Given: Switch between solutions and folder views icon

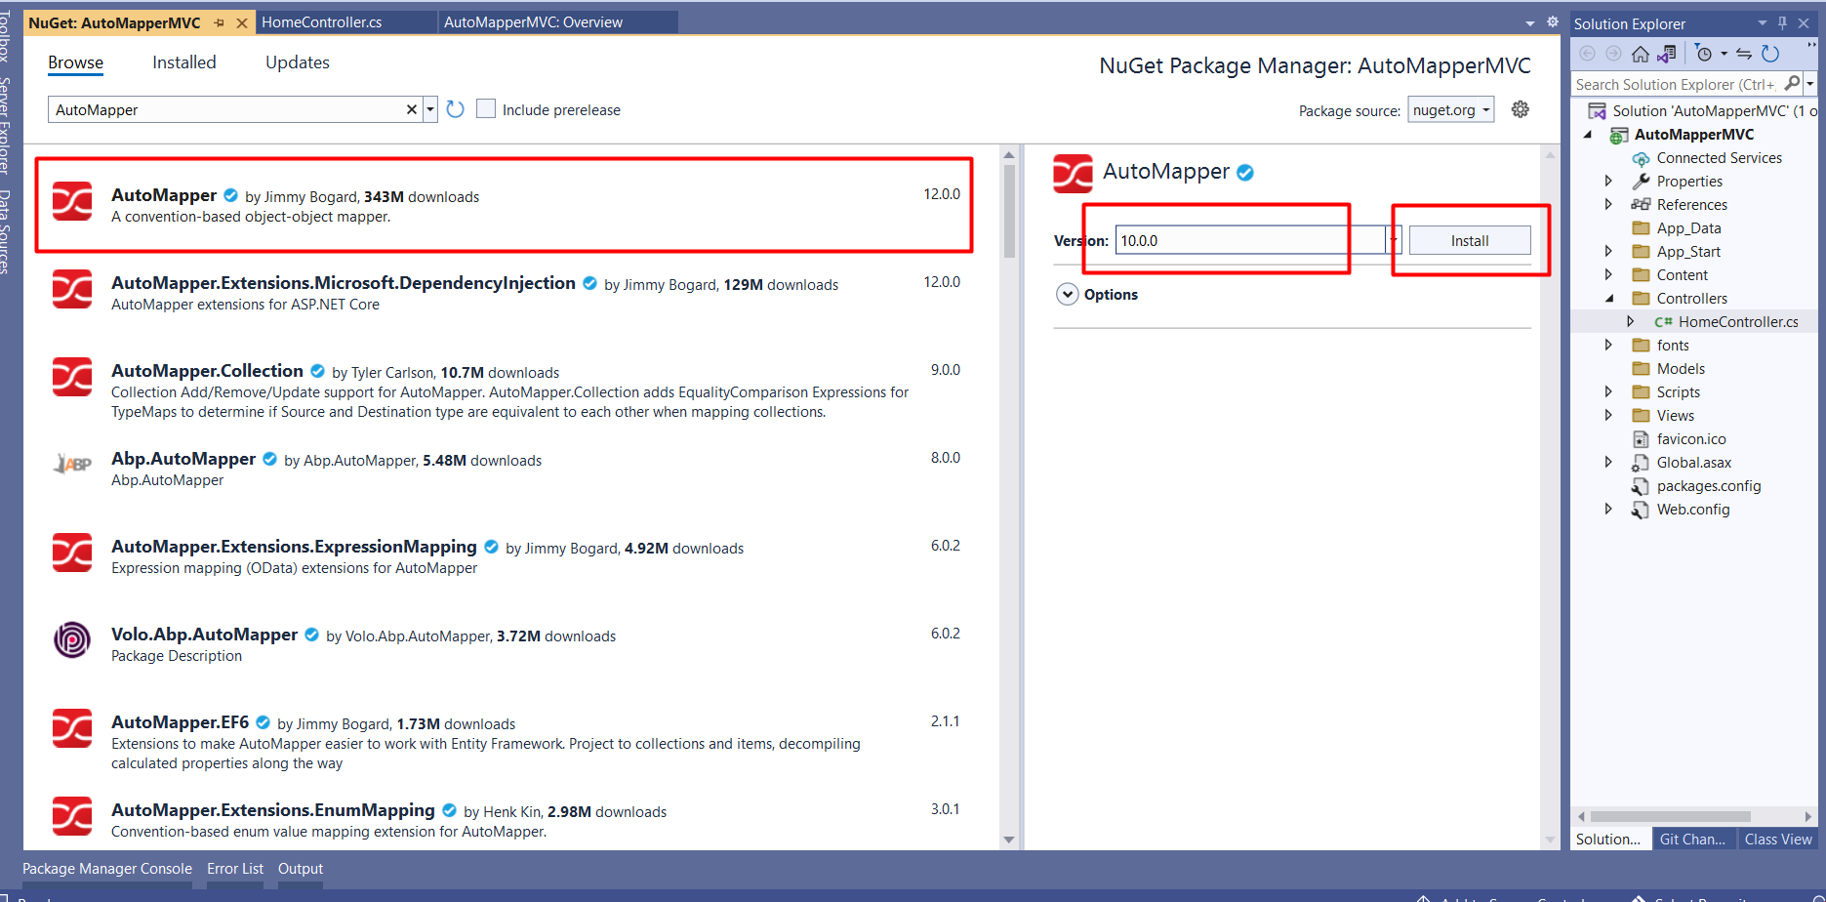Looking at the screenshot, I should [x=1667, y=54].
